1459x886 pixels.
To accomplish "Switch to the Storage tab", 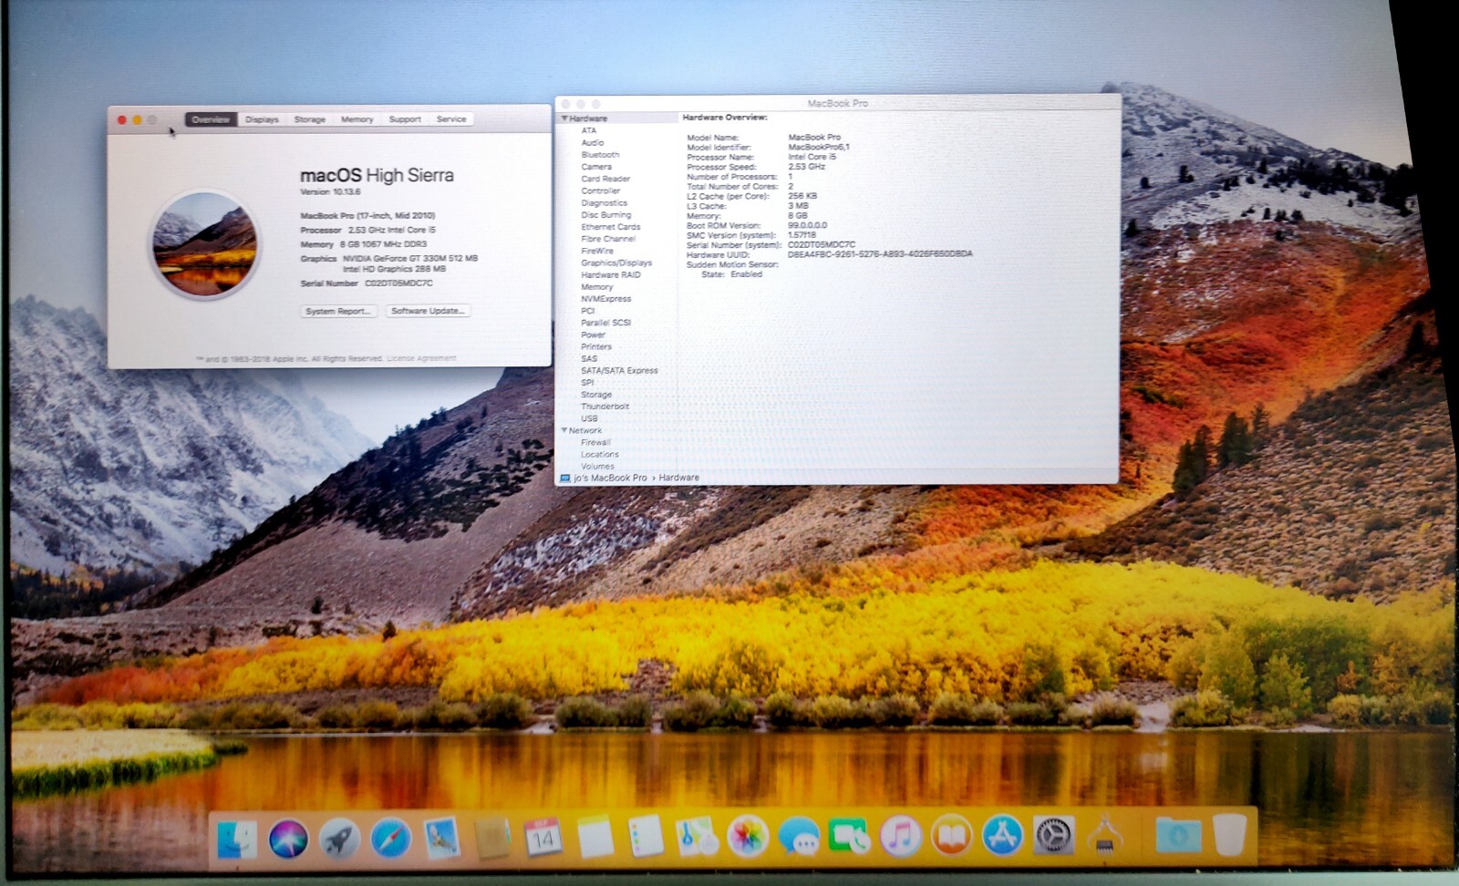I will click(x=309, y=119).
